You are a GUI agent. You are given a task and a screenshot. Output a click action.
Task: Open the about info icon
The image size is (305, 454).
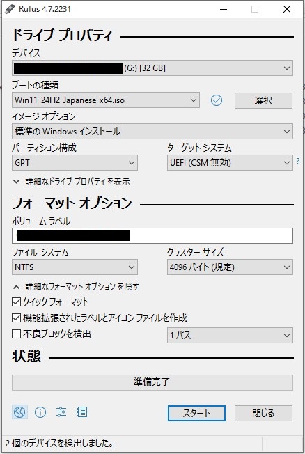pyautogui.click(x=40, y=412)
